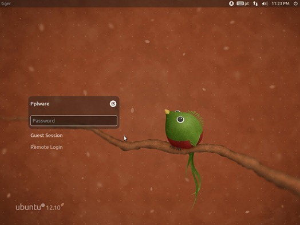Image resolution: width=300 pixels, height=225 pixels.
Task: Choose Guest Session login
Action: click(46, 136)
